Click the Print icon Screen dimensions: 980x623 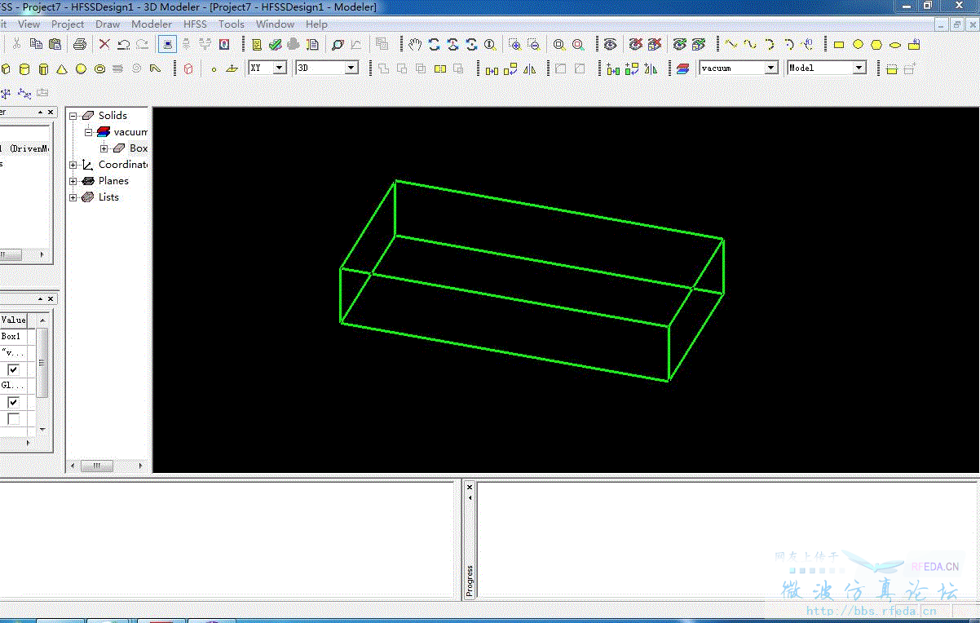pos(79,44)
